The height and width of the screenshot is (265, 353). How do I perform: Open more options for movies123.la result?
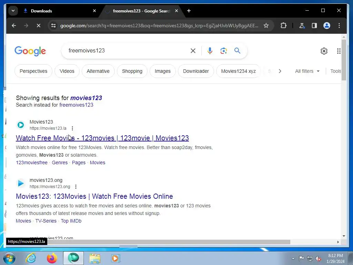pos(72,128)
